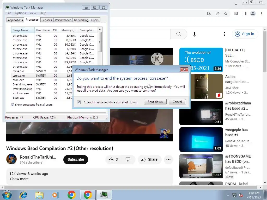Click the network tray icon

pos(234,195)
